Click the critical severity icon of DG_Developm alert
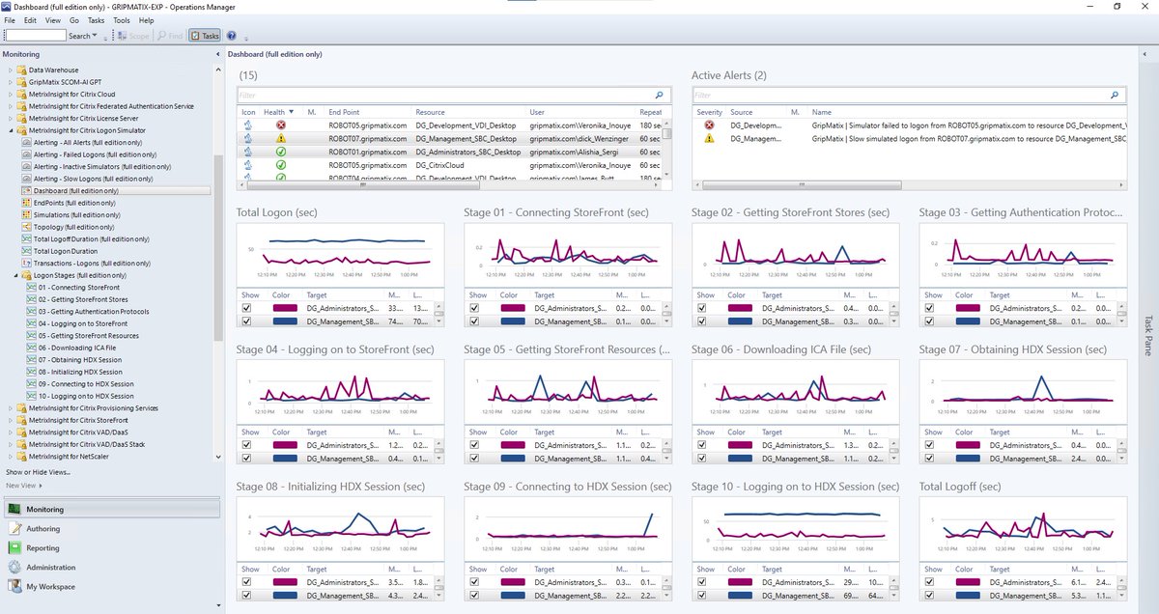 point(709,126)
